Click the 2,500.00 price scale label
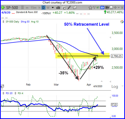 117,68
